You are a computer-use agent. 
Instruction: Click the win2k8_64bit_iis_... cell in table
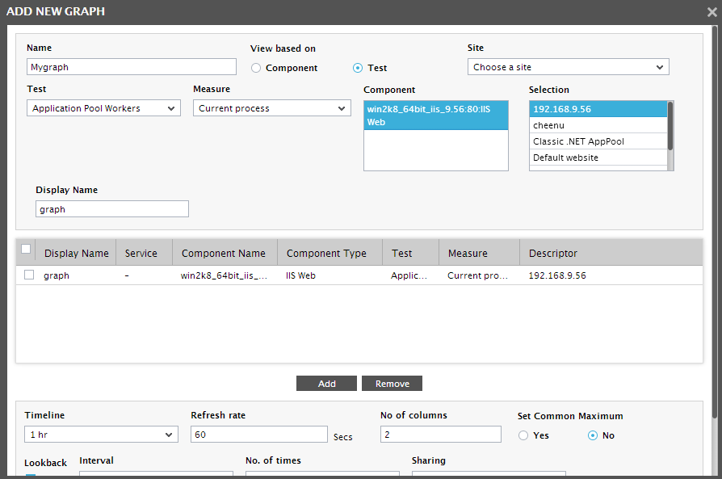(x=224, y=275)
